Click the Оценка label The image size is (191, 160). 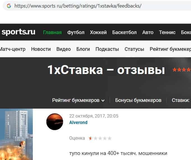click(x=77, y=138)
